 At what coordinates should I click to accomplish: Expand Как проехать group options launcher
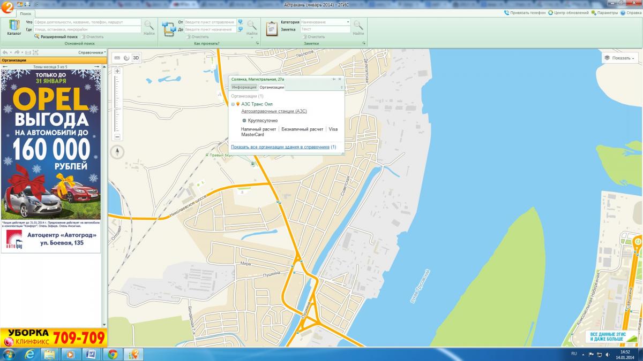click(x=257, y=43)
